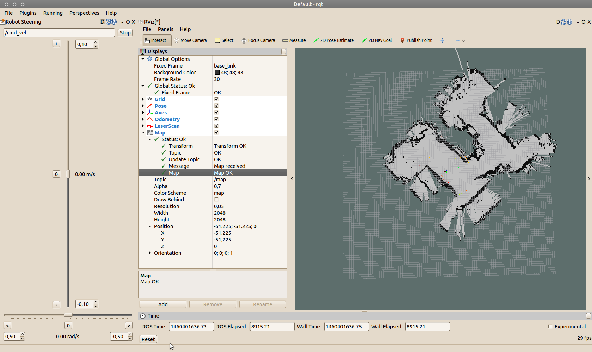Activate the Publish Point tool
The width and height of the screenshot is (592, 352).
416,40
